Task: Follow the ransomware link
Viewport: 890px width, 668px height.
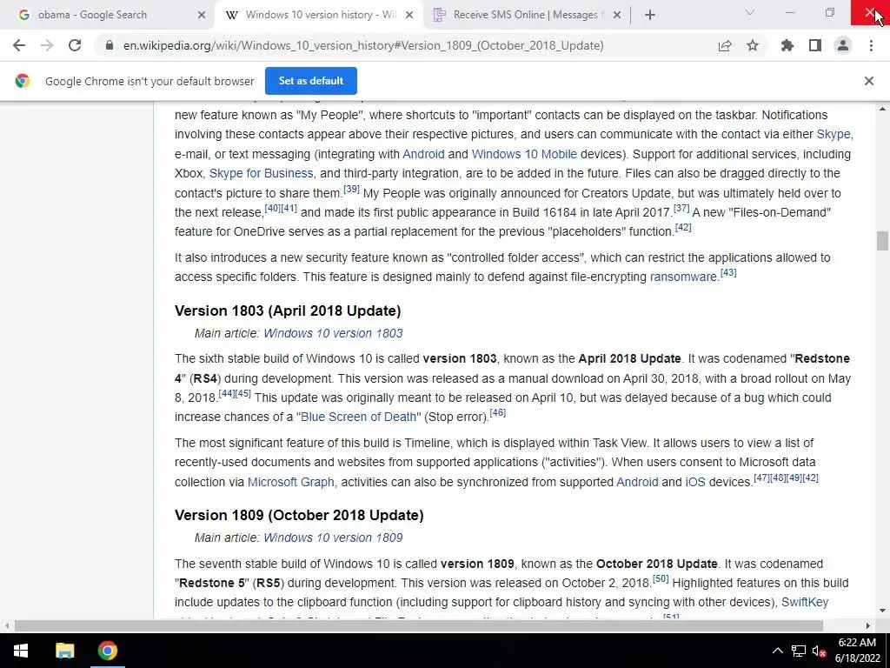Action: tap(683, 277)
